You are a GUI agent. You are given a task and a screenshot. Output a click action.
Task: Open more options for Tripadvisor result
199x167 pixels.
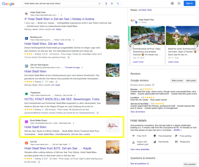75,95
